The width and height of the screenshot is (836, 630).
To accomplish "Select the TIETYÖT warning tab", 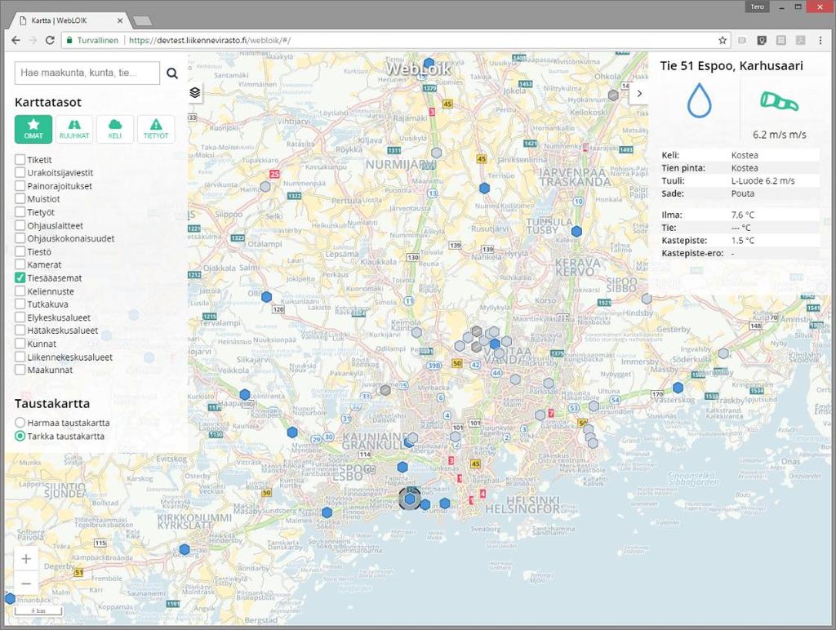I will pyautogui.click(x=156, y=129).
